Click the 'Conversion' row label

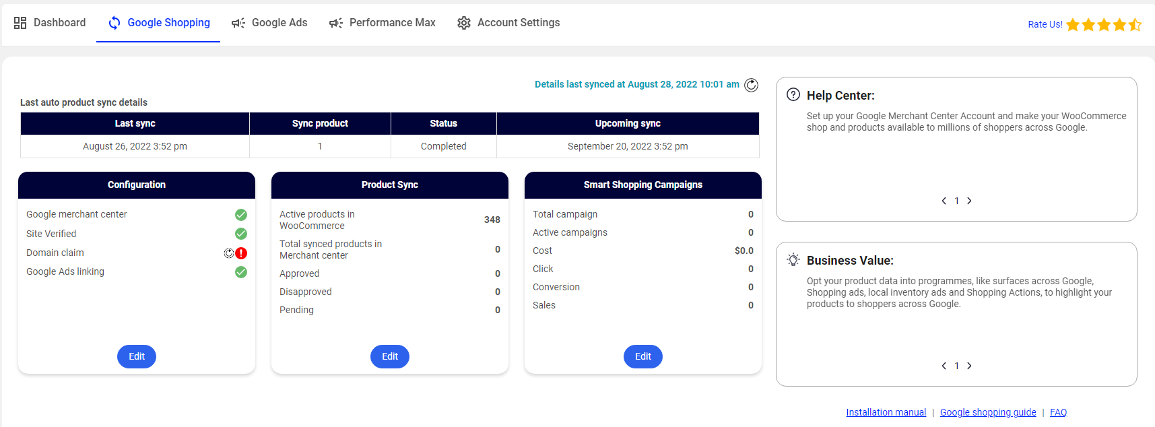(556, 287)
